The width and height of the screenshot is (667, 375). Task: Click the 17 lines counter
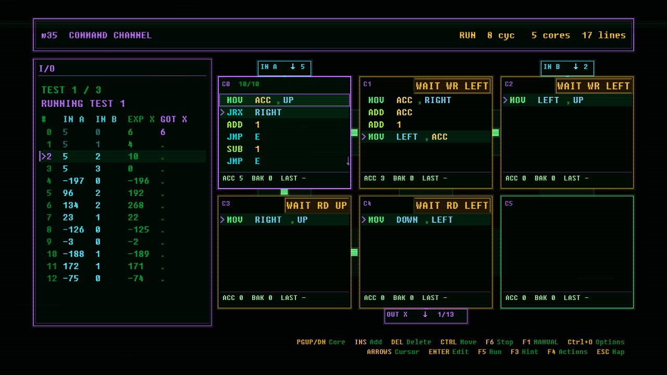pos(604,35)
